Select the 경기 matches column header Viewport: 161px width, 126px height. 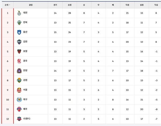(x=55, y=5)
